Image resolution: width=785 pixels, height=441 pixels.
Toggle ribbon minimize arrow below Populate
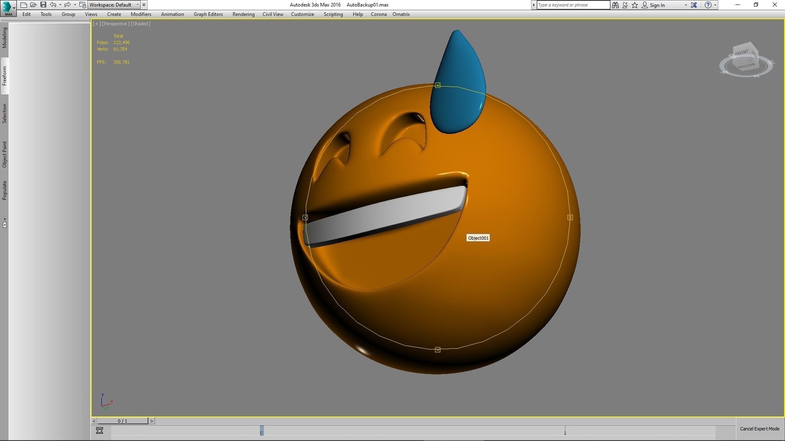coord(4,224)
